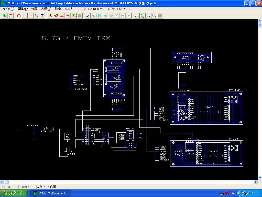Click the Y coordinate value 80.645

pyautogui.click(x=25, y=187)
